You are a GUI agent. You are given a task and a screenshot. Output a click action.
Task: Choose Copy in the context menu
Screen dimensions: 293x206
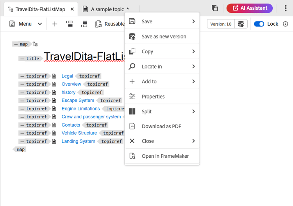(x=162, y=51)
